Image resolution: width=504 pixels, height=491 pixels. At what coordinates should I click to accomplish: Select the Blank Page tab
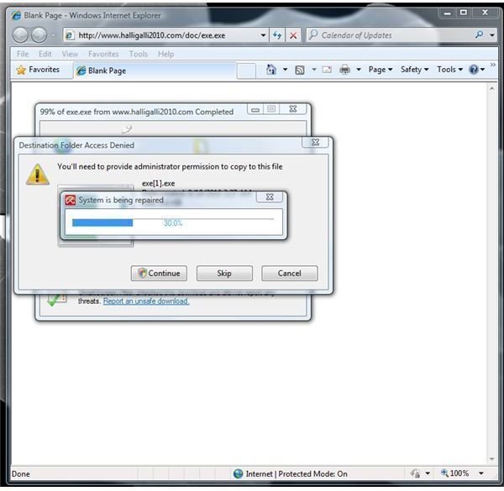(155, 71)
